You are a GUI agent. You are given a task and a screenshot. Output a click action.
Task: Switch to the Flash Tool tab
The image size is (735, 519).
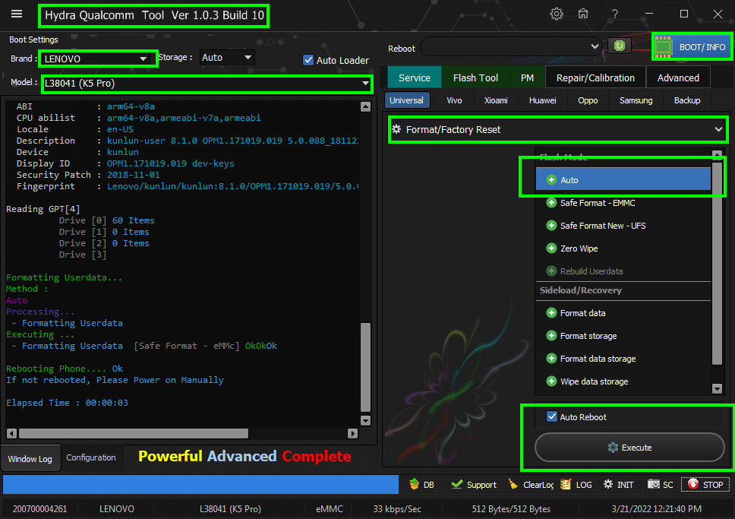475,78
